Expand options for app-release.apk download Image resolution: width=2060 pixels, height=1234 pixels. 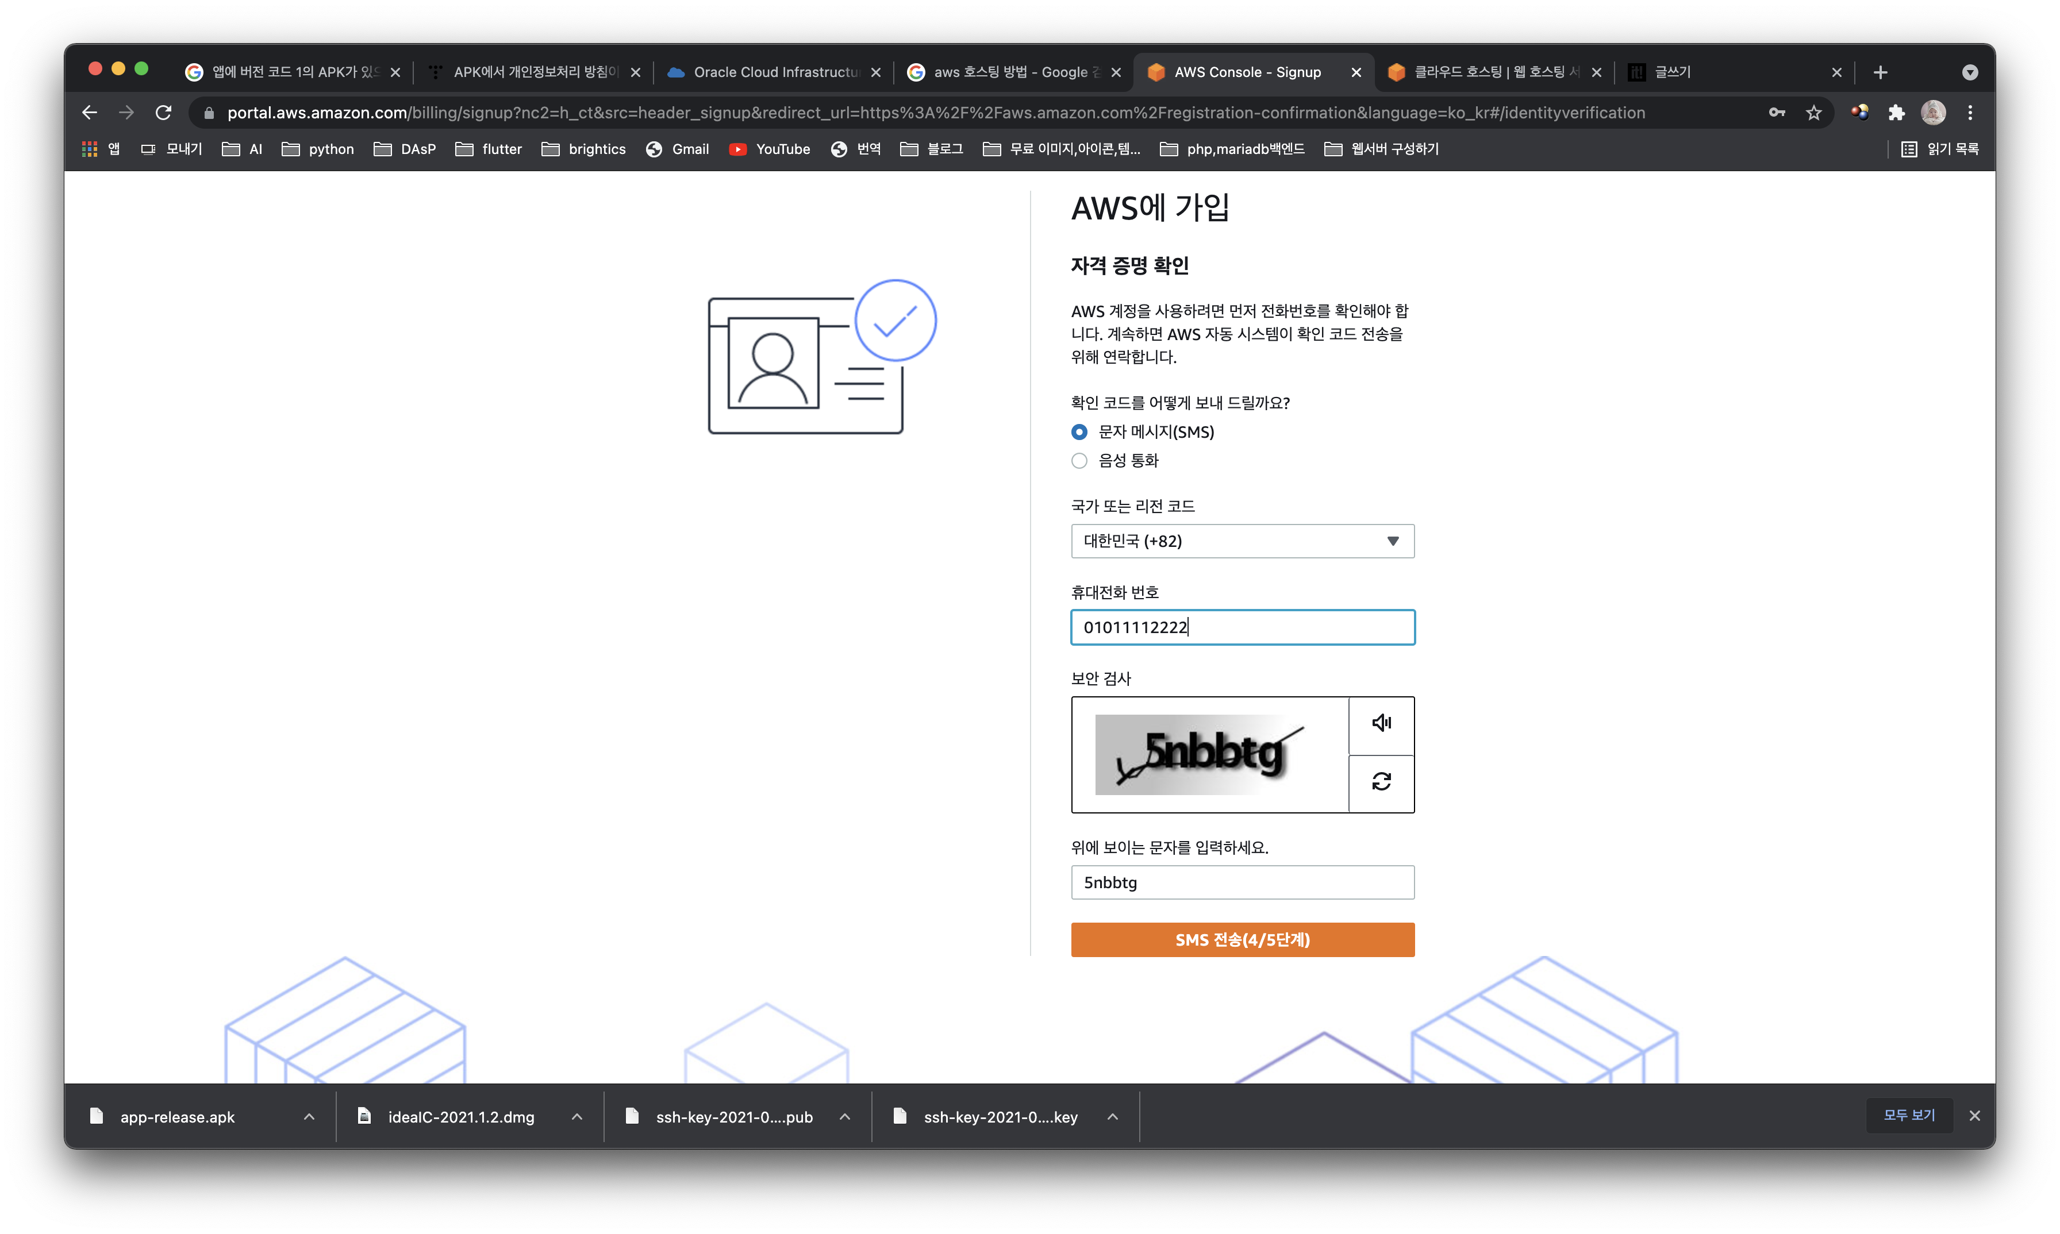pyautogui.click(x=309, y=1117)
